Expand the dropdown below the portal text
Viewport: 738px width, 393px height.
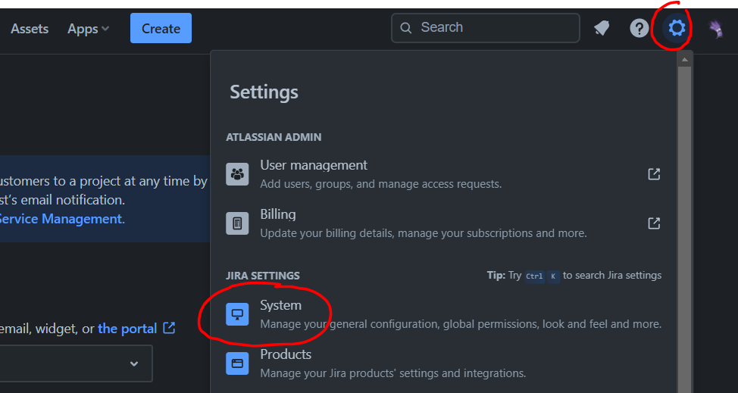76,363
